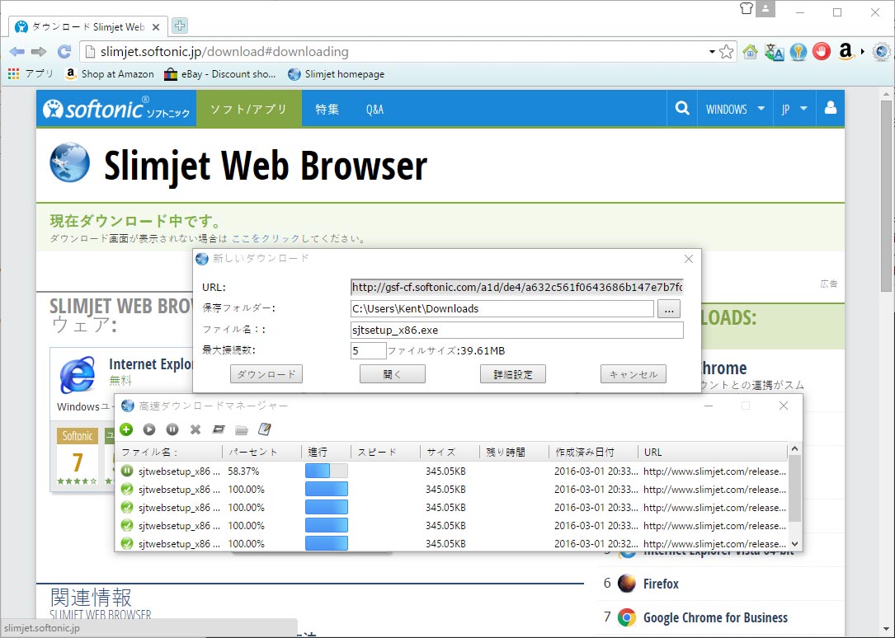
Task: Open the ソフト/アプリ menu item
Action: click(249, 108)
